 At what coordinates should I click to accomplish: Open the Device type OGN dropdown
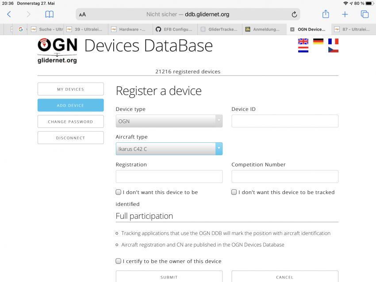pyautogui.click(x=169, y=121)
